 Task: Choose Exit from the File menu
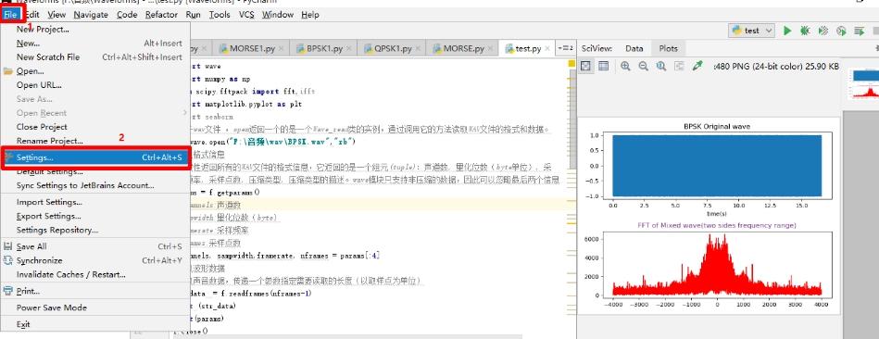coord(94,324)
